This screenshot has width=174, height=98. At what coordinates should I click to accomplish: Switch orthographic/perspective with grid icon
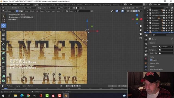(141, 38)
